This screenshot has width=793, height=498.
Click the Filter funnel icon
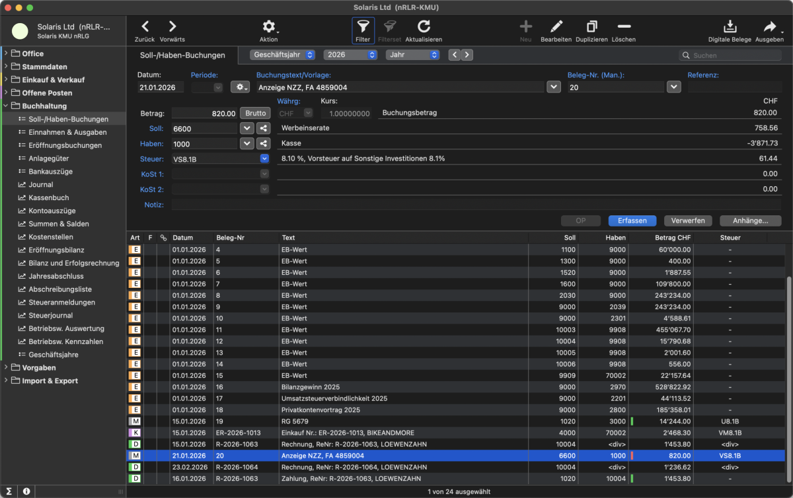pos(363,27)
